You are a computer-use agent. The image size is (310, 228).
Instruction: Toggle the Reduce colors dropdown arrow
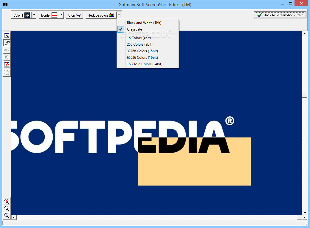(119, 15)
